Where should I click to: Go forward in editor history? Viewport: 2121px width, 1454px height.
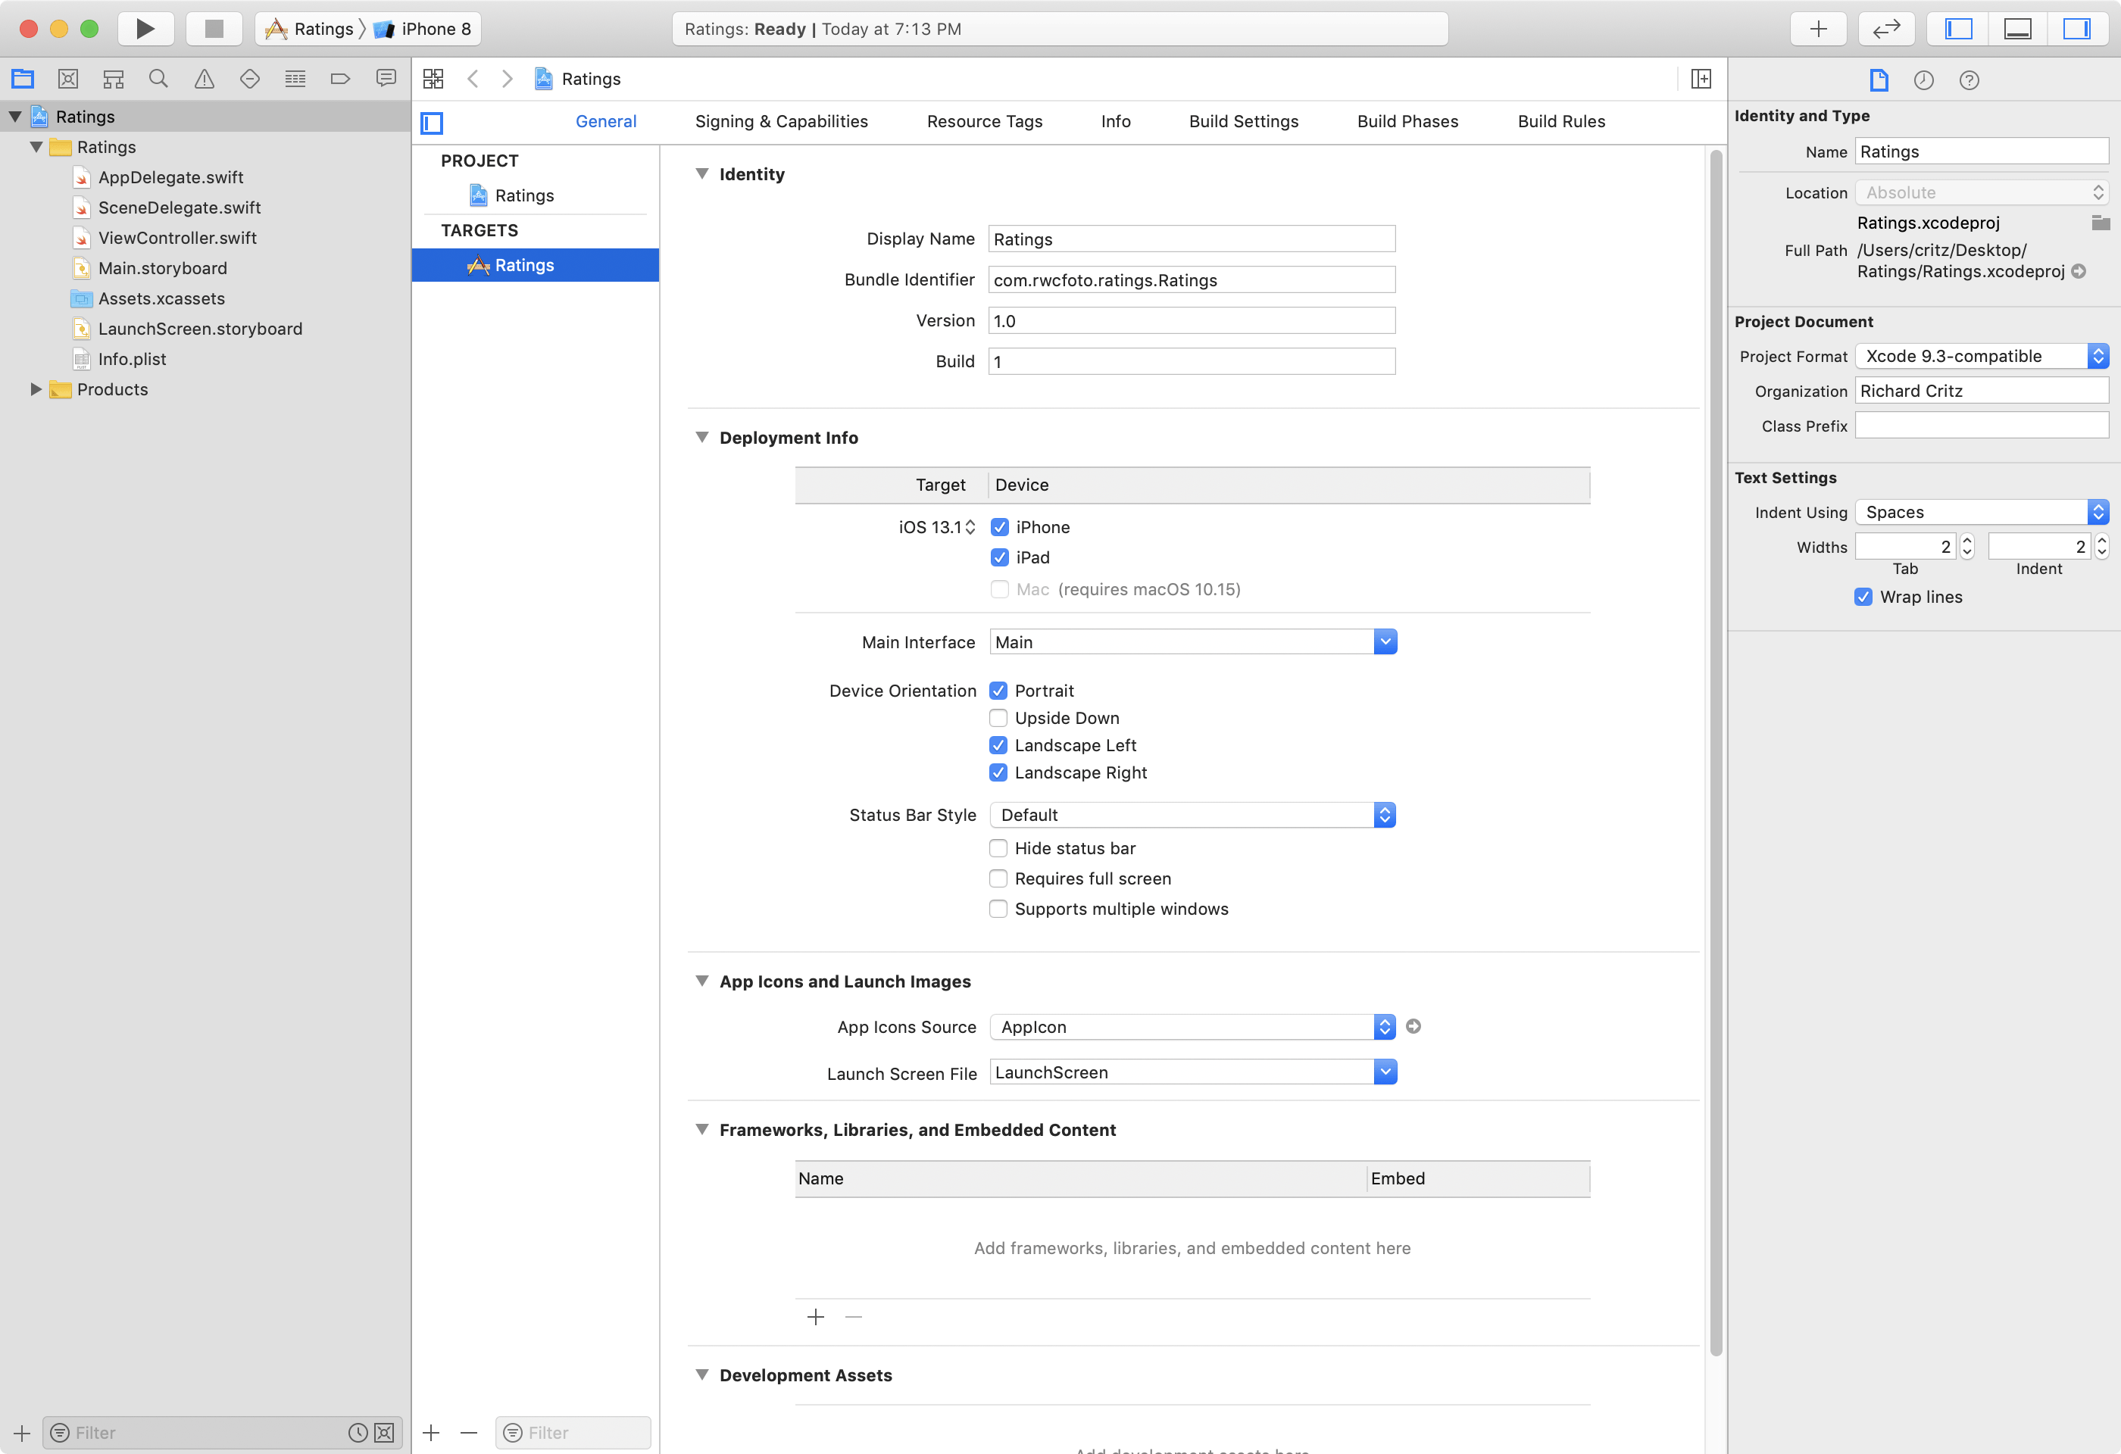click(508, 79)
